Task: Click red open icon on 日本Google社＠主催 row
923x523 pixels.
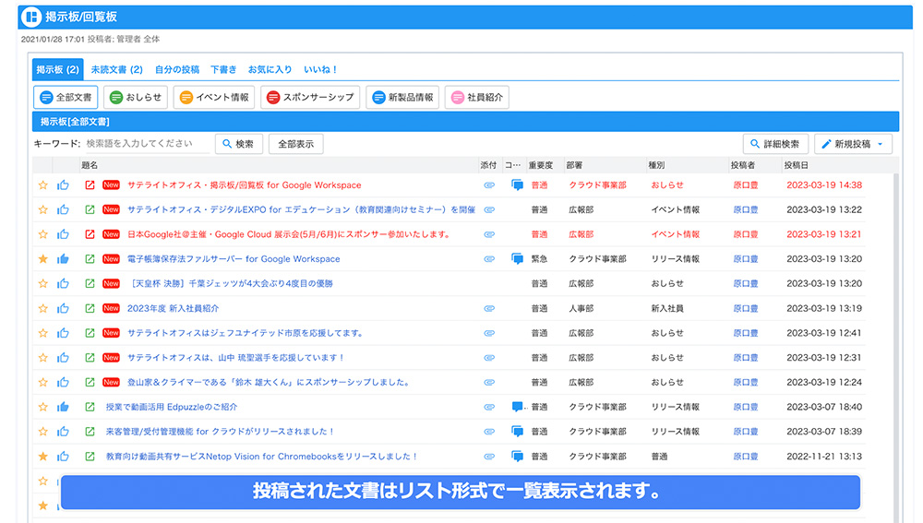Action: coord(90,234)
